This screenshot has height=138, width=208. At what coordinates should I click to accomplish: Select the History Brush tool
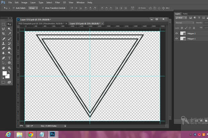(x=9, y=43)
